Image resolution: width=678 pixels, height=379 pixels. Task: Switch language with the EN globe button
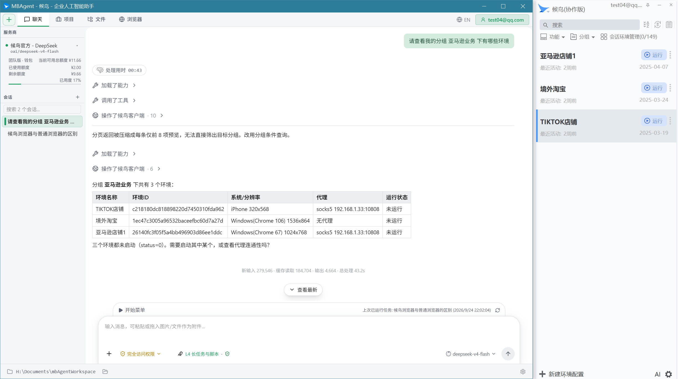[x=463, y=20]
